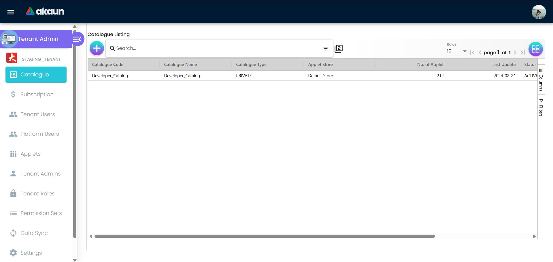Click the Tenant Roles lock icon
553x262 pixels.
pos(13,193)
